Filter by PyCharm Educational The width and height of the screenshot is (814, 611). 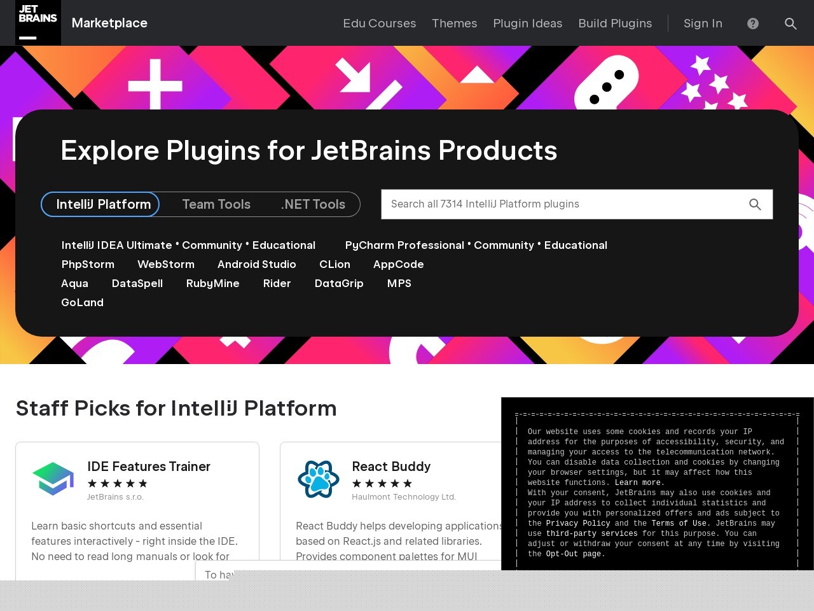576,245
